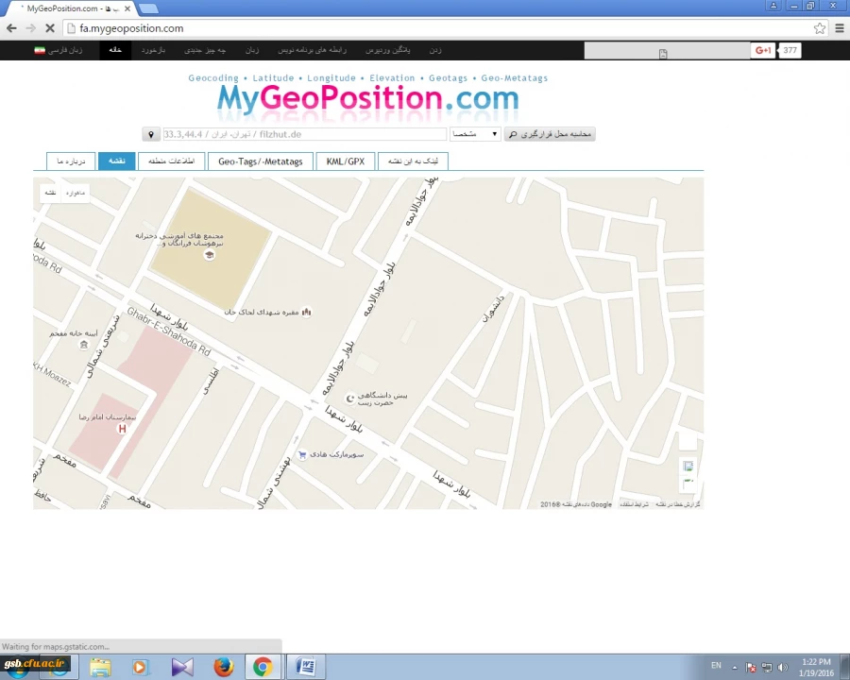The height and width of the screenshot is (680, 850).
Task: Click the graduation cap school marker
Action: [210, 255]
